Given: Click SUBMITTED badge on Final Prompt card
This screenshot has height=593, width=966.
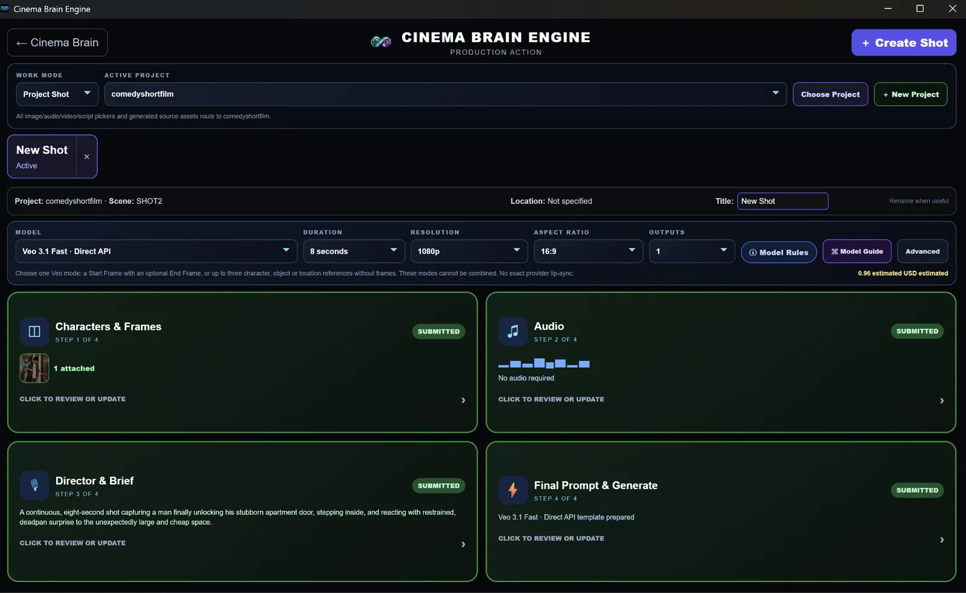Looking at the screenshot, I should (x=917, y=490).
